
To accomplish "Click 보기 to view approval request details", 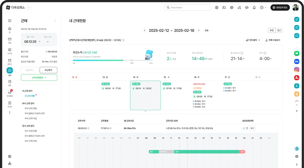I will [252, 128].
